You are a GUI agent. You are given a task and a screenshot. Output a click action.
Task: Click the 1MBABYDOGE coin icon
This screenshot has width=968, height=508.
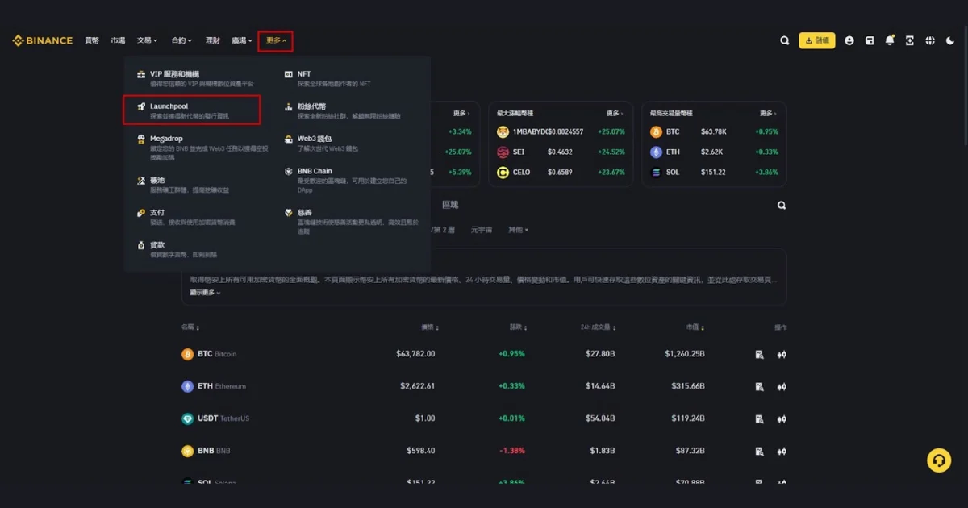pyautogui.click(x=503, y=131)
